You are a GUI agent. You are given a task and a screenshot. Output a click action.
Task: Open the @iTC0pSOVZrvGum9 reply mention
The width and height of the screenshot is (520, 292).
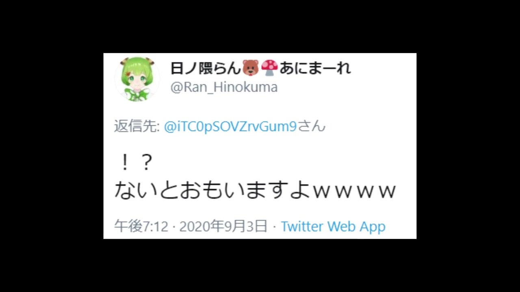pyautogui.click(x=230, y=127)
